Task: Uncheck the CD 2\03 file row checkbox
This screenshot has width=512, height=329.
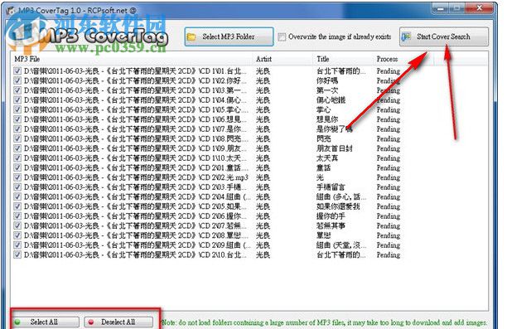Action: [17, 187]
